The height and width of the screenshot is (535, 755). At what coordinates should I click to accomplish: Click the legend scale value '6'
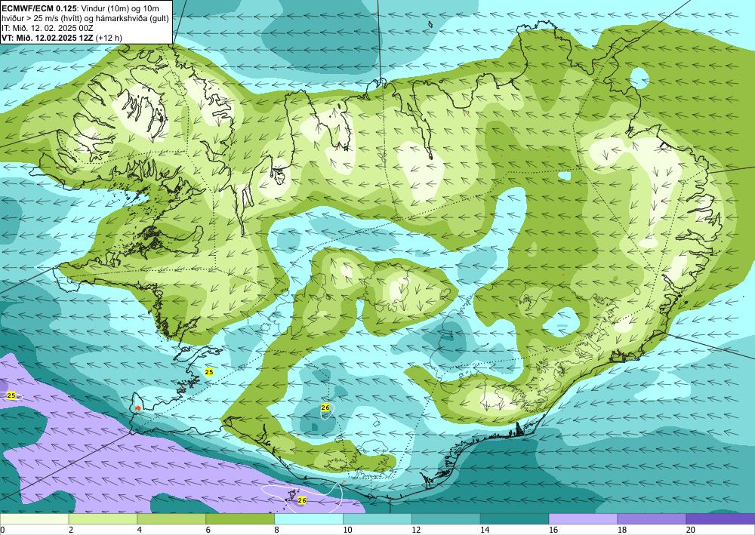point(208,530)
